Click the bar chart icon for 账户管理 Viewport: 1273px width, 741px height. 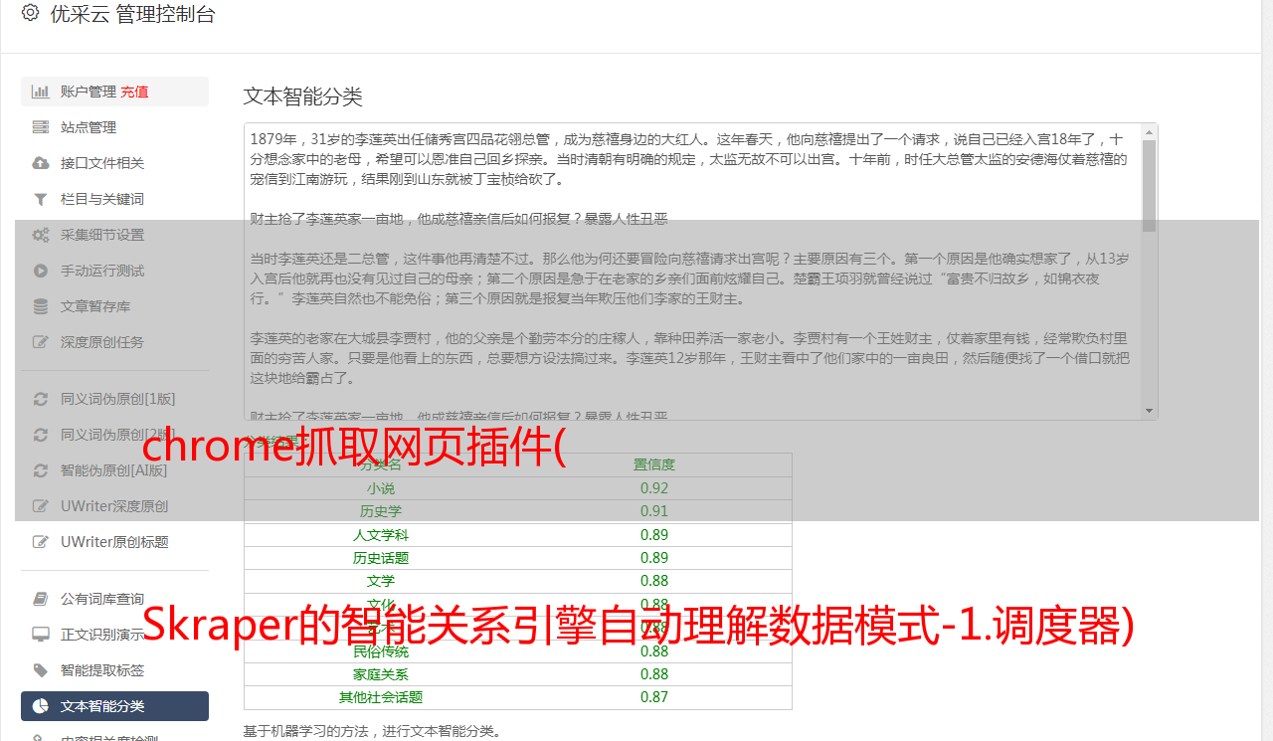tap(41, 92)
